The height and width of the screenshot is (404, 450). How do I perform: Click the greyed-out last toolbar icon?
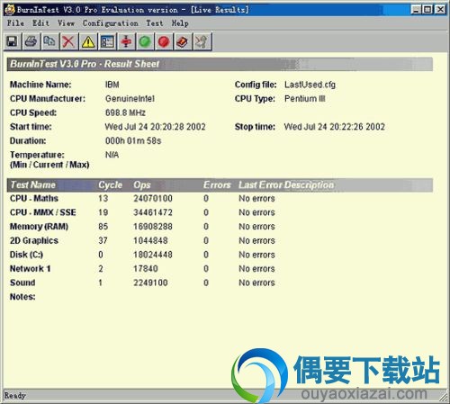pyautogui.click(x=202, y=41)
